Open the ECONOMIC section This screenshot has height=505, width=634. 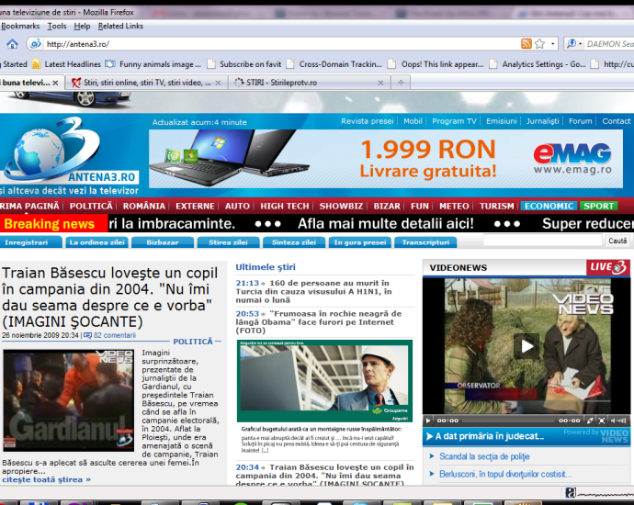[549, 206]
